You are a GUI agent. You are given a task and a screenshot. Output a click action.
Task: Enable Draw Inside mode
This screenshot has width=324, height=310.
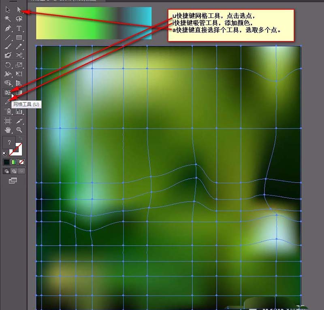pos(21,171)
